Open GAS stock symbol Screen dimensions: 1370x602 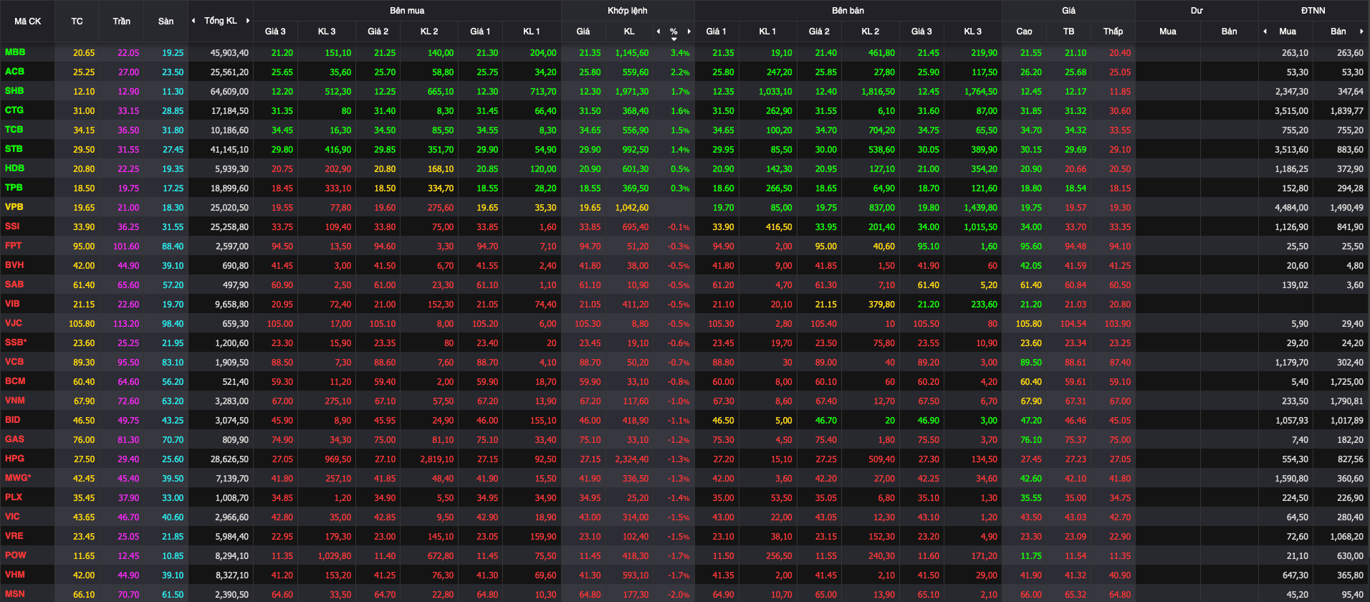(14, 439)
